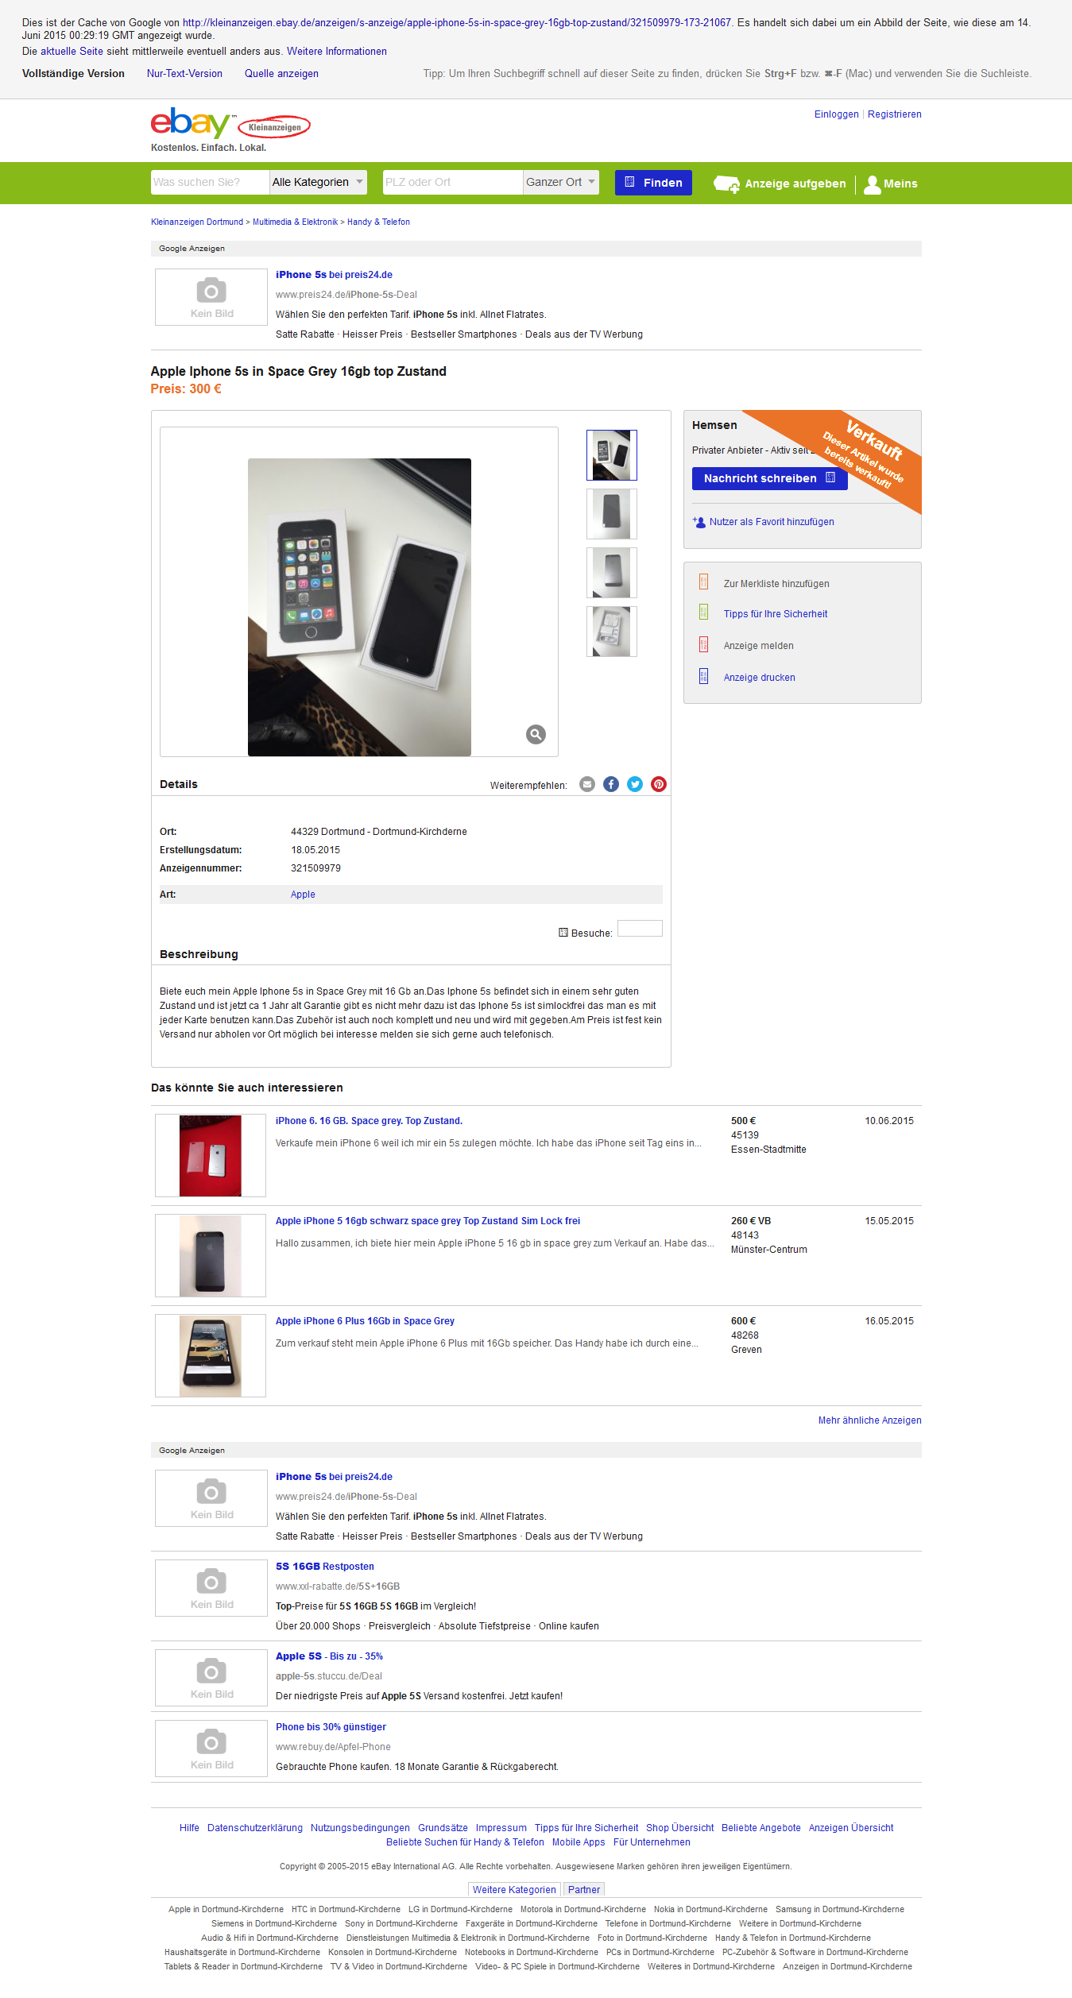Click the Anzeige aufgeben icon
The image size is (1072, 1998).
(726, 184)
